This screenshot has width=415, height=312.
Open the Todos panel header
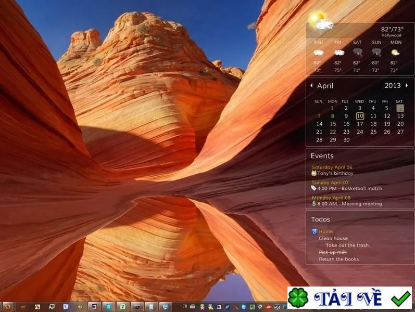[x=321, y=219]
